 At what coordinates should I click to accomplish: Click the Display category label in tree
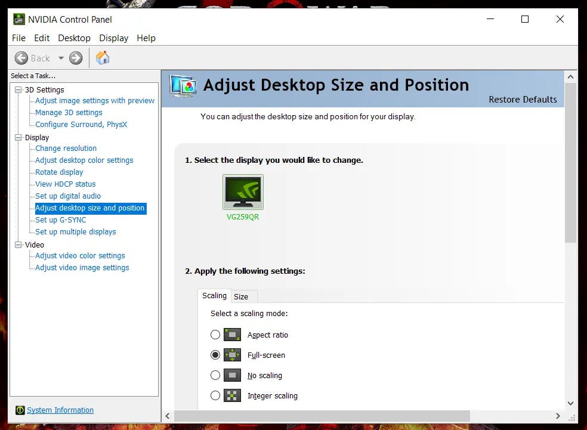37,137
